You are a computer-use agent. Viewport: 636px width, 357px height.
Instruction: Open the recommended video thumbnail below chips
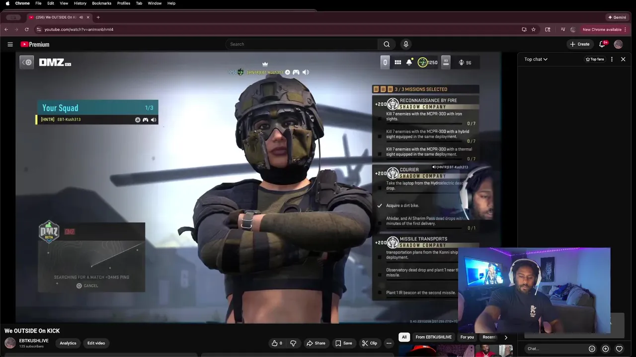455,351
